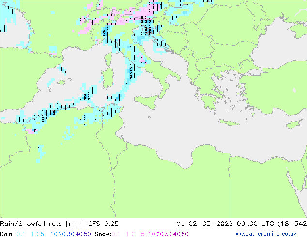
Task: Select the snow legend value 0.1
Action: pyautogui.click(x=116, y=234)
